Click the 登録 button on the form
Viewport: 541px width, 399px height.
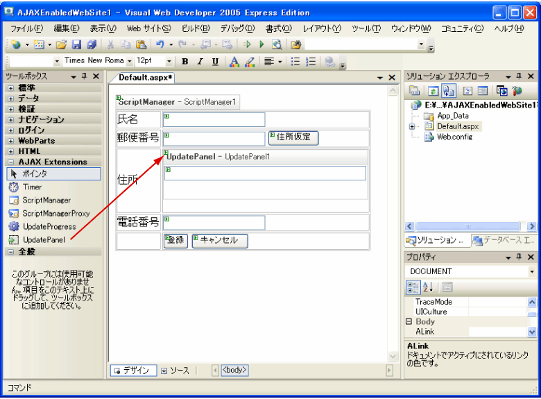click(x=175, y=241)
